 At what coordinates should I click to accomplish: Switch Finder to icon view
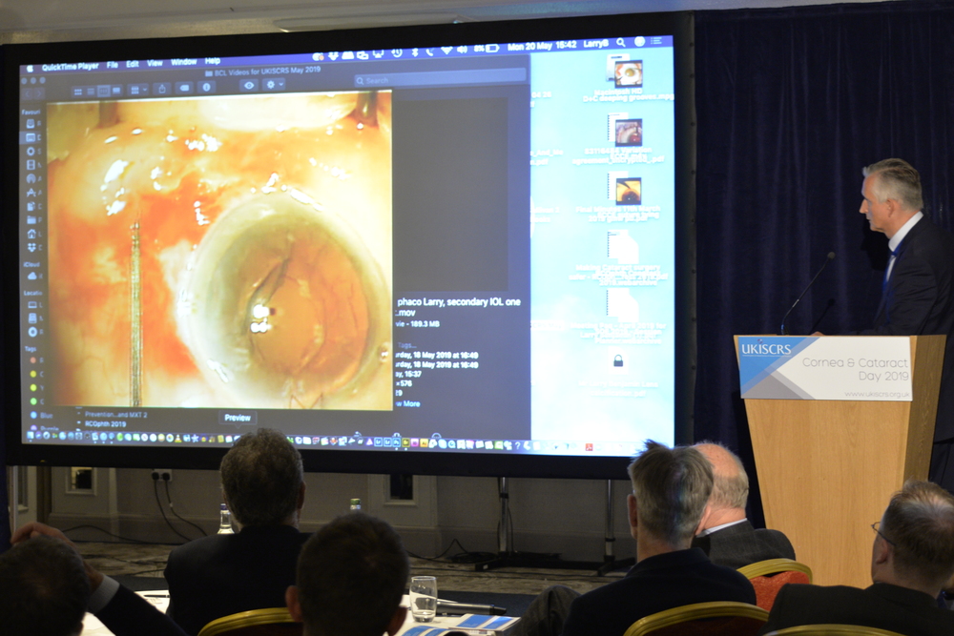(x=78, y=92)
